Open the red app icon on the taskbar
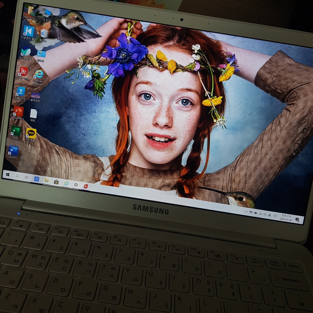The image size is (313, 313). (x=86, y=186)
